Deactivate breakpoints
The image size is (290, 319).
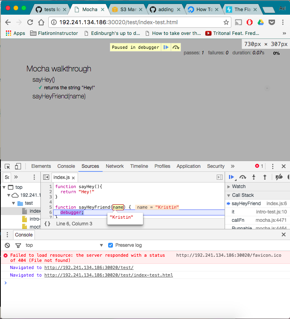[279, 177]
